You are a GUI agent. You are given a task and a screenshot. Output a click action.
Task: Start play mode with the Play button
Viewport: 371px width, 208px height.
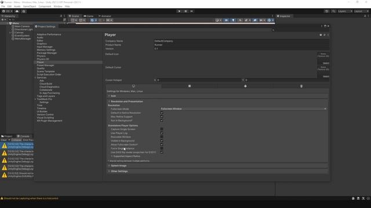tap(179, 11)
